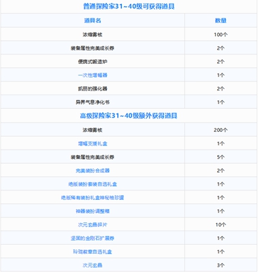
Task: Click the 1个 quantity for 绝版稀有装扮礼盒神秘袖珍罐
Action: (221, 198)
